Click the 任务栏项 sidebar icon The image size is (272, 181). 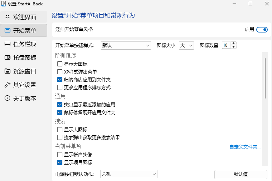coord(7,44)
